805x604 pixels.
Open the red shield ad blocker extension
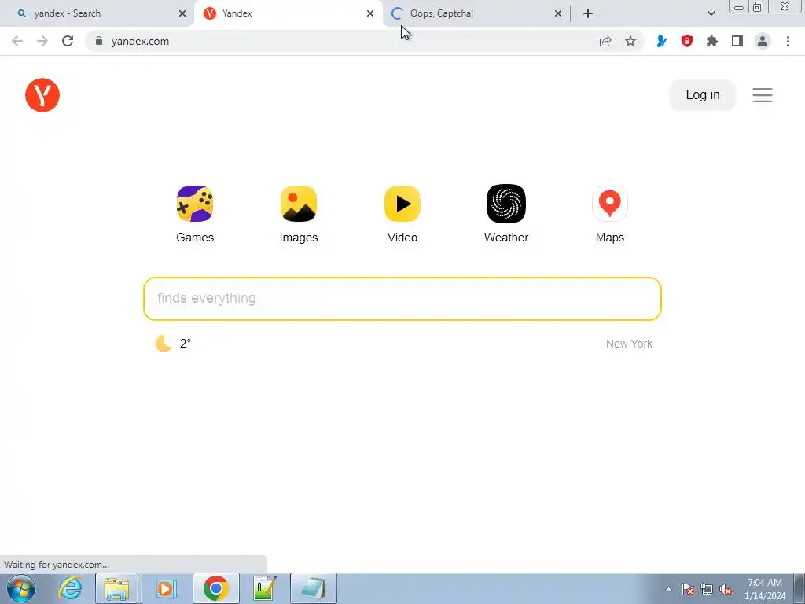point(686,41)
